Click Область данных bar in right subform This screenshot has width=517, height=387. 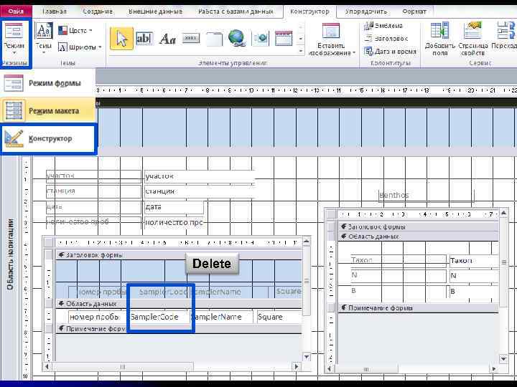pos(418,236)
